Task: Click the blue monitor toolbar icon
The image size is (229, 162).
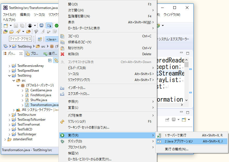Action: [42, 26]
